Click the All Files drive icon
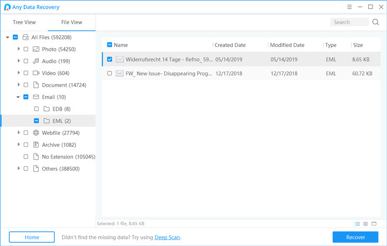The image size is (387, 246). (x=26, y=37)
